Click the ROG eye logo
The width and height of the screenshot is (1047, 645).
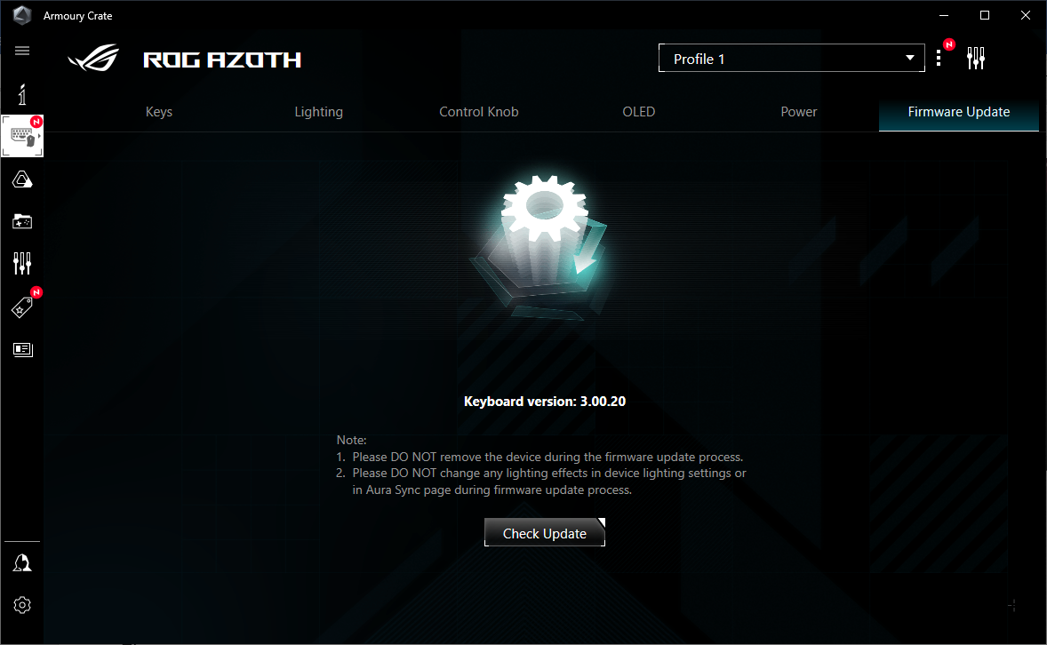point(93,58)
